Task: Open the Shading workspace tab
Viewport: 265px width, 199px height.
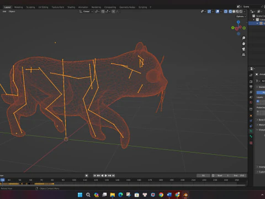Action: coord(71,7)
